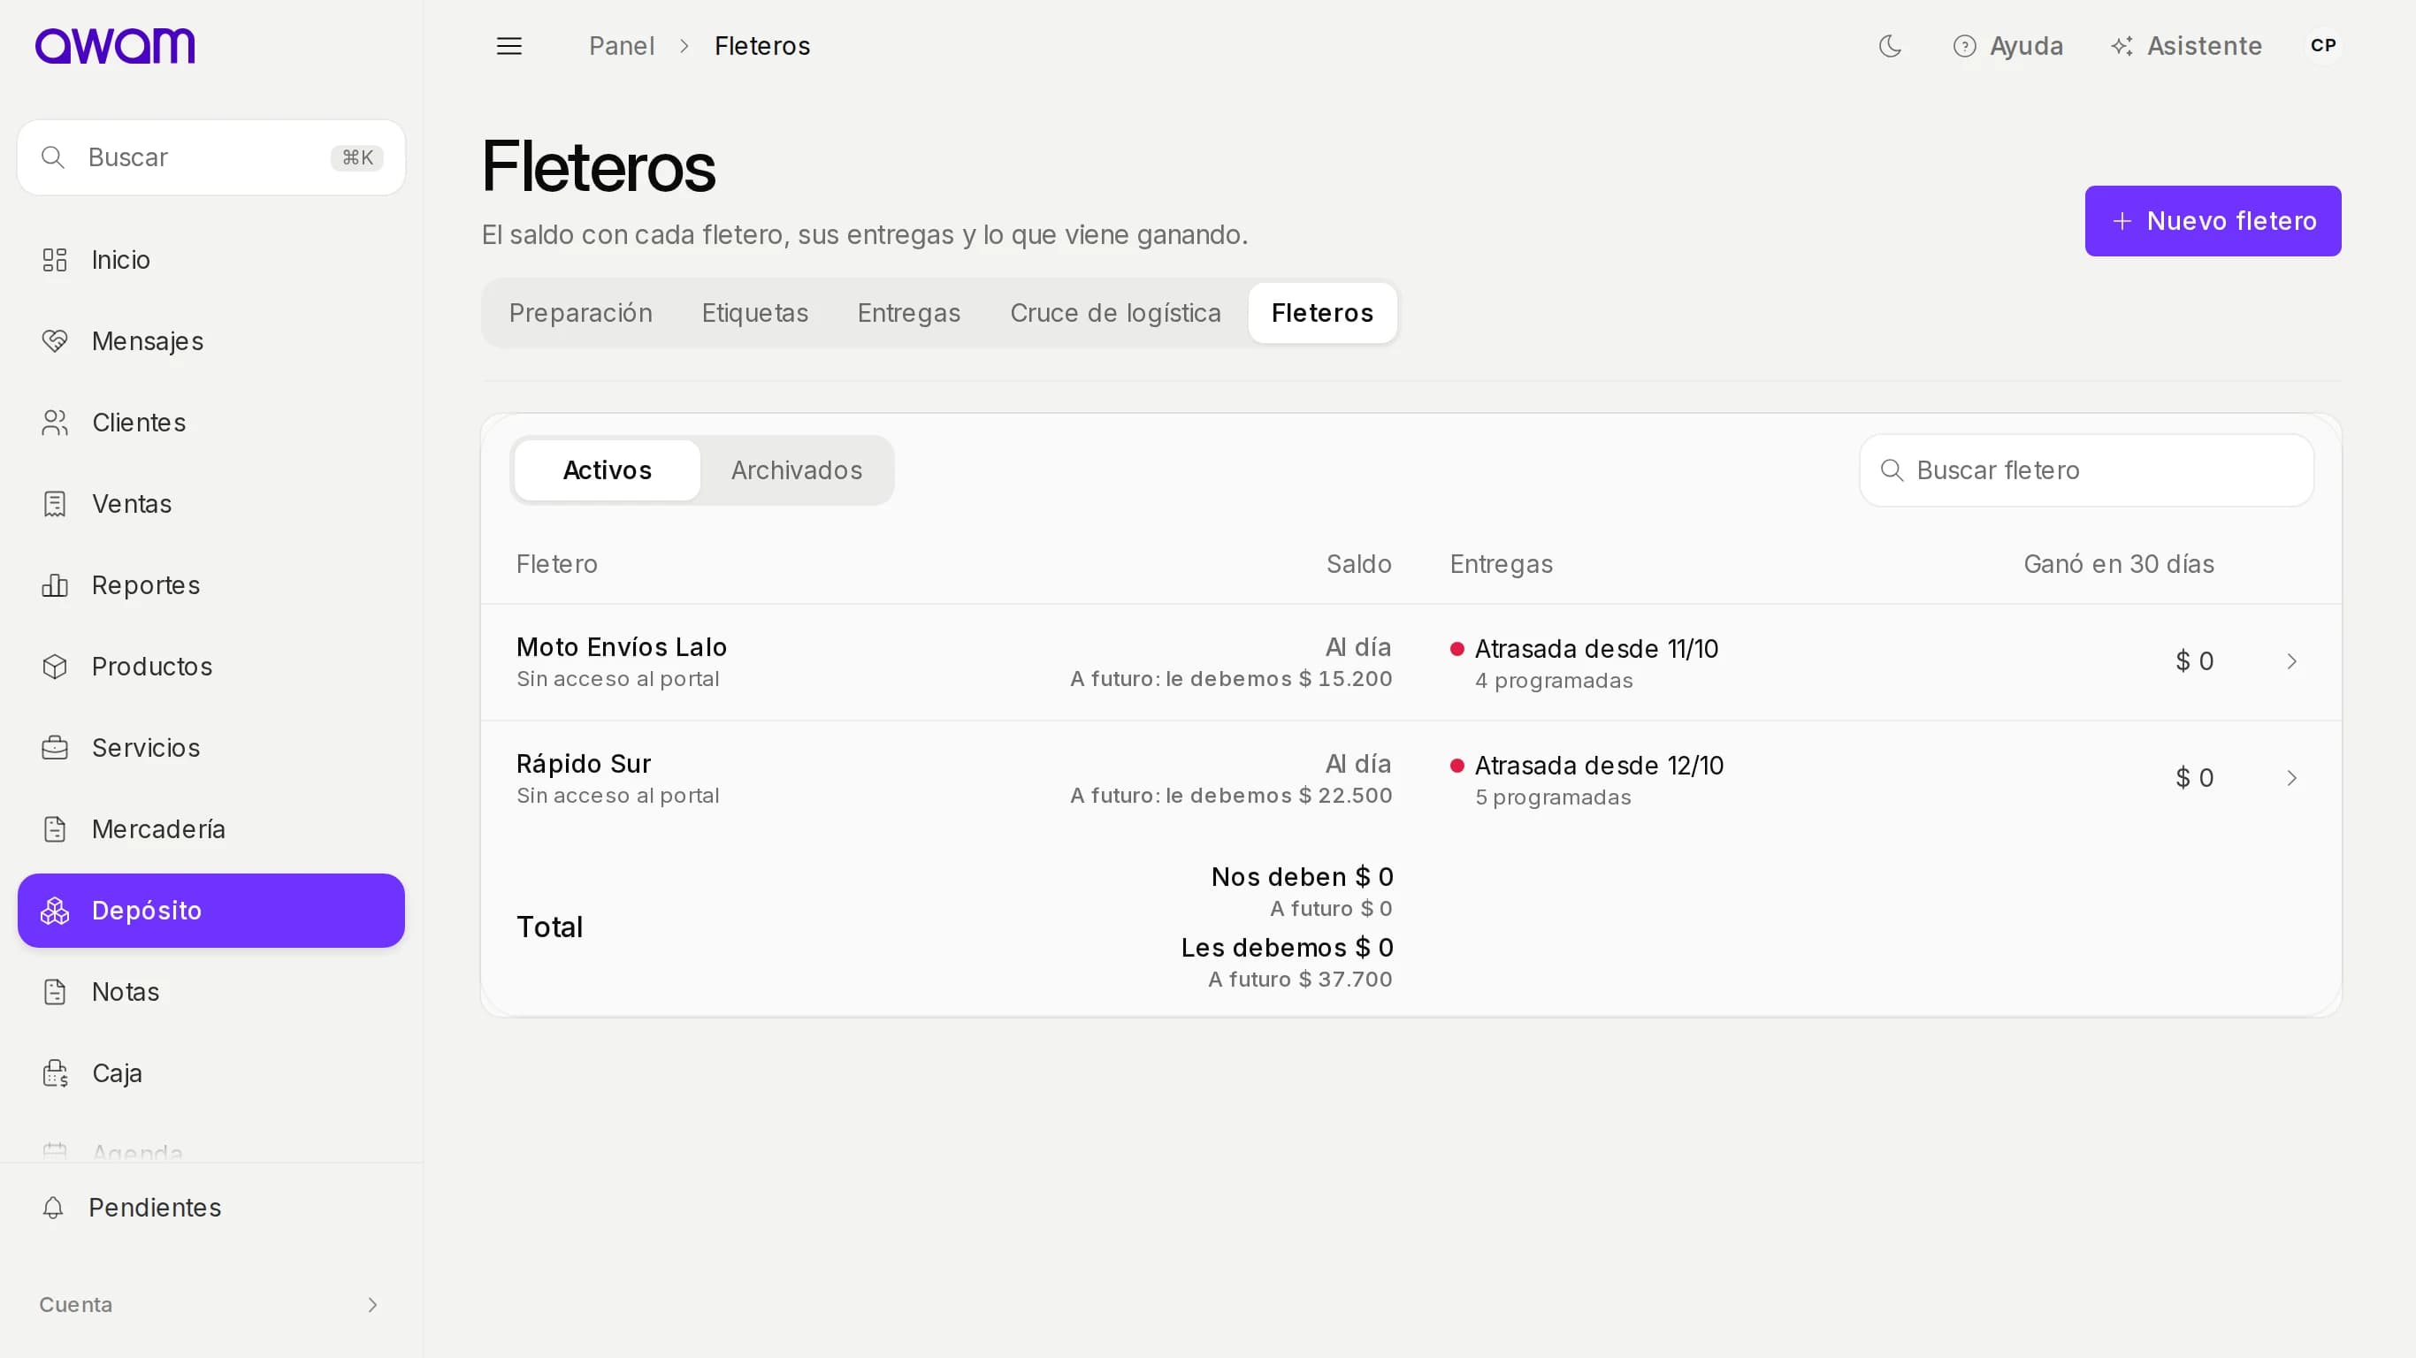Focus the Buscar fletero search field
2416x1358 pixels.
pyautogui.click(x=2086, y=469)
